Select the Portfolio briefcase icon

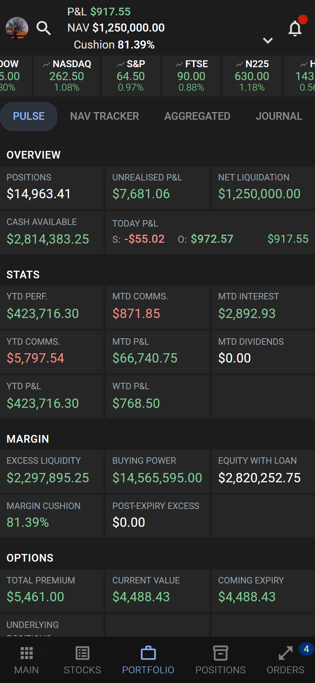(148, 653)
